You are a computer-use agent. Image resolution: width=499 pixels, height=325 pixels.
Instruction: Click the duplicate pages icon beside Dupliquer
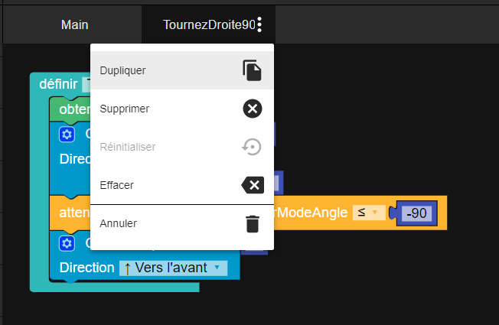click(253, 70)
